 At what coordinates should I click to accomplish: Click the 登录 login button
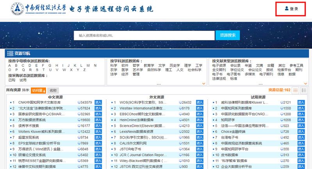click(291, 9)
